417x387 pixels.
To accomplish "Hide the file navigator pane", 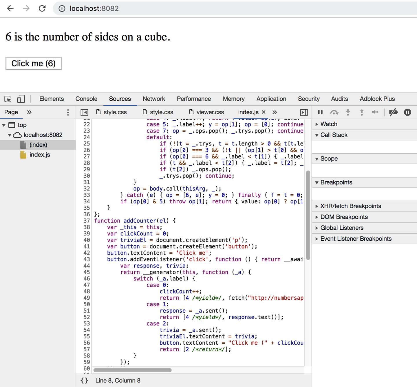I will click(x=84, y=112).
